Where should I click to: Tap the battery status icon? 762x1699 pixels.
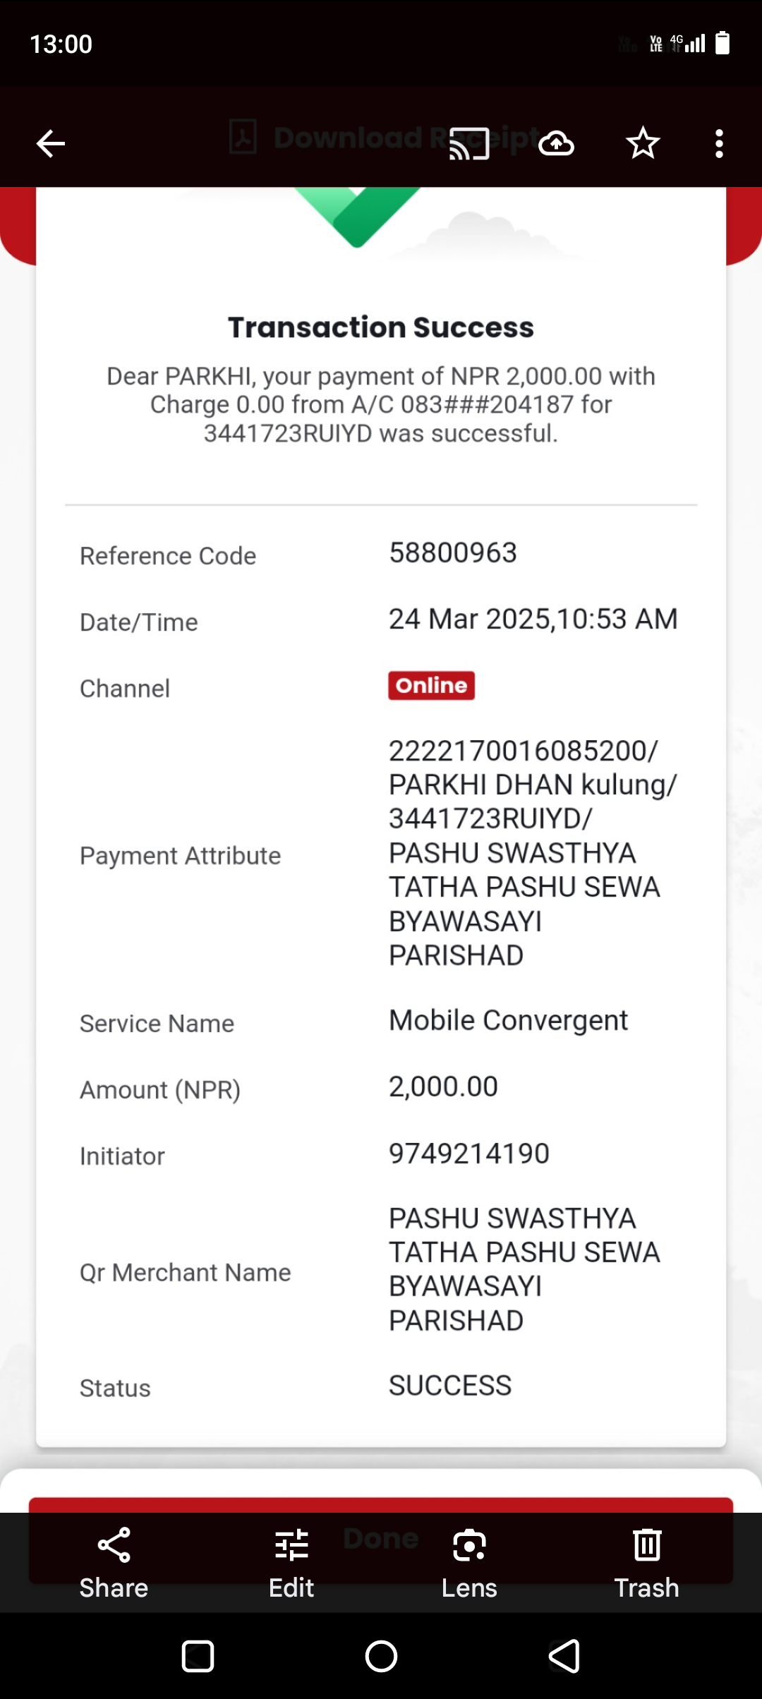[722, 43]
